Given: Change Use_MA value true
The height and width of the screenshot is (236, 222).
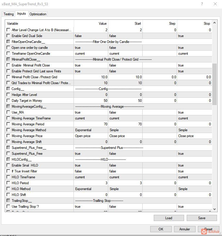Looking at the screenshot, I should pyautogui.click(x=91, y=112).
